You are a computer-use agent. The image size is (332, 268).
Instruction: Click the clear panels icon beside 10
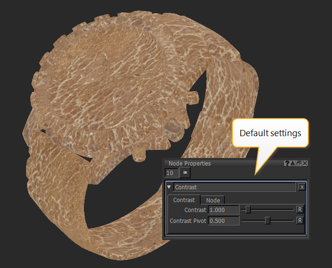(x=185, y=173)
